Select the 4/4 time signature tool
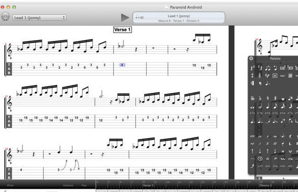The image size is (298, 192). pos(252,75)
